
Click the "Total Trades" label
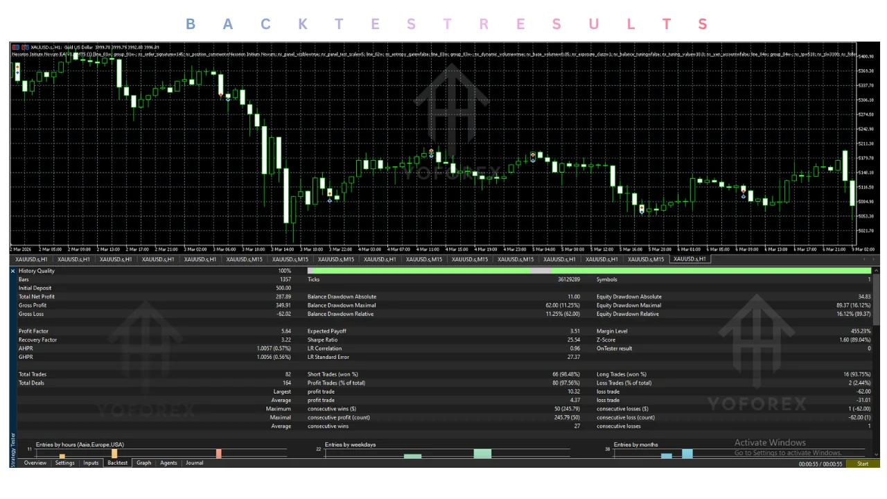tap(33, 374)
